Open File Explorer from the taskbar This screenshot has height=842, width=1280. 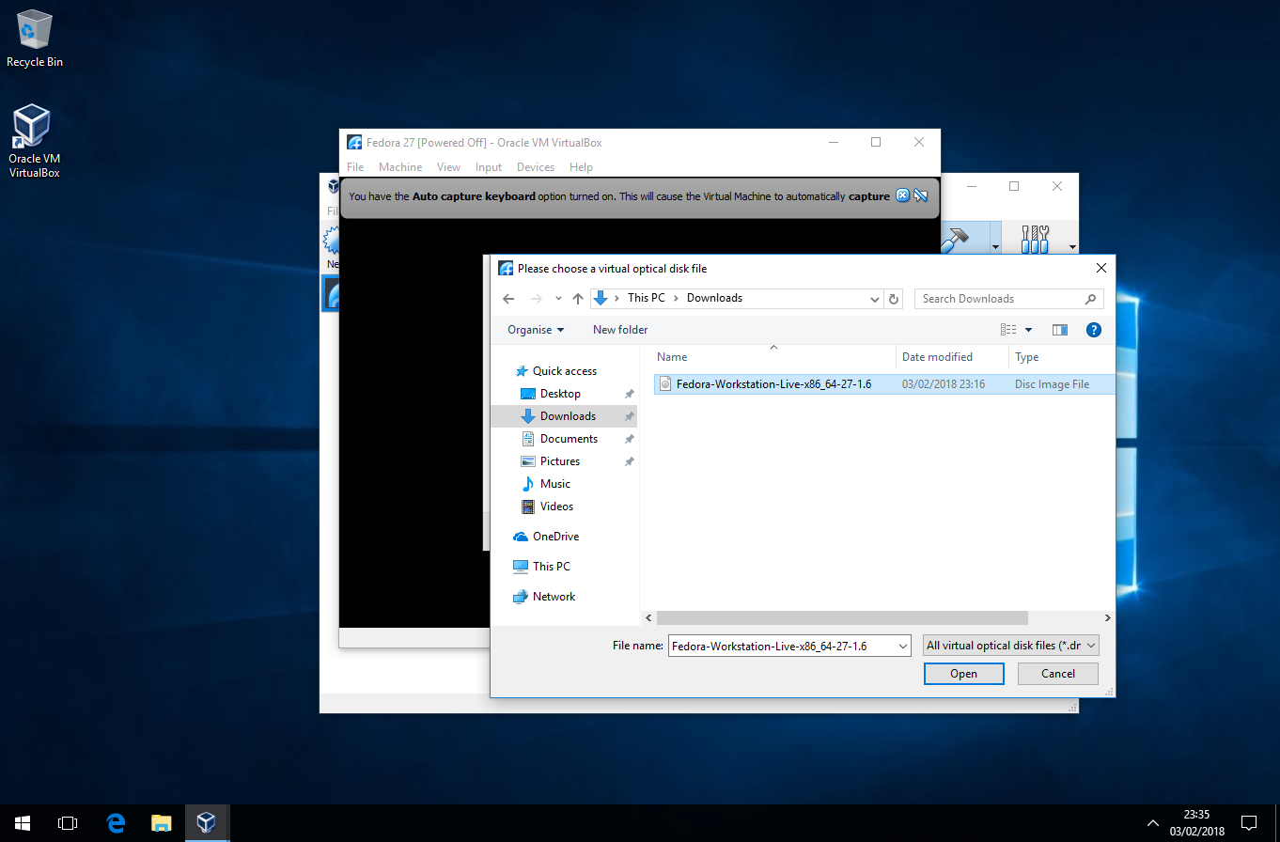tap(162, 823)
